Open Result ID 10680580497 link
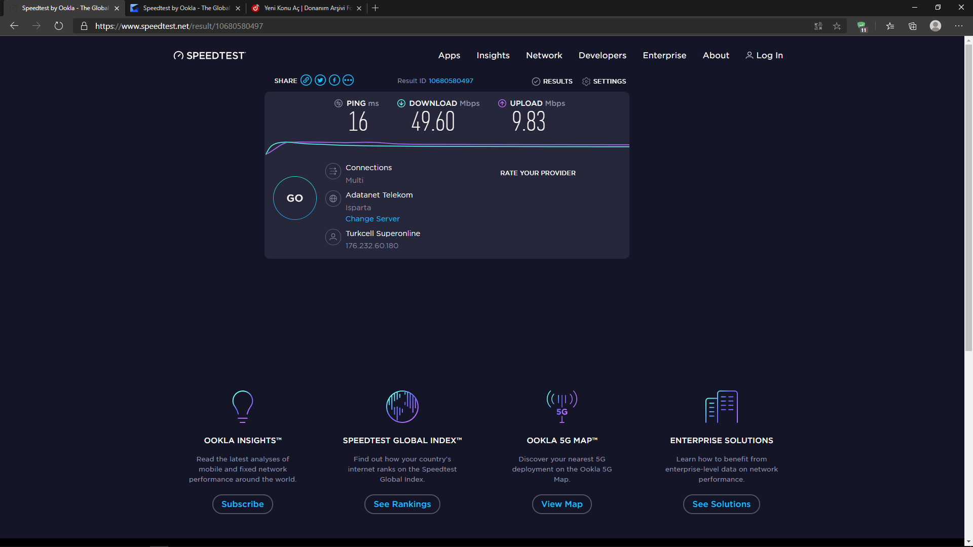This screenshot has width=973, height=547. (451, 81)
